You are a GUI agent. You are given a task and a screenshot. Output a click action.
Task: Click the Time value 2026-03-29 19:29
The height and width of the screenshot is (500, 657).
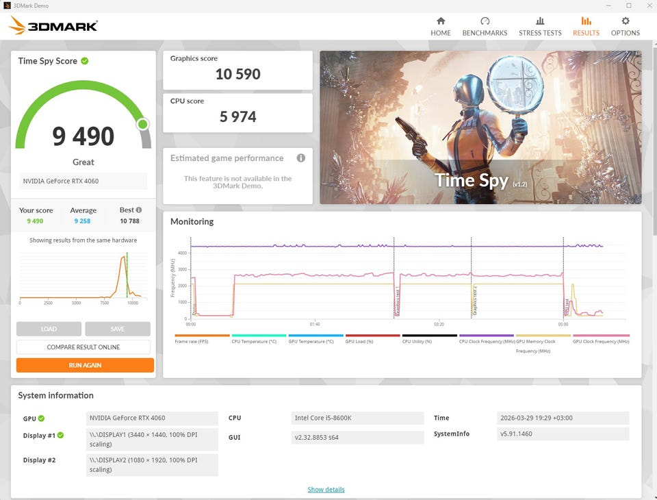(x=563, y=418)
